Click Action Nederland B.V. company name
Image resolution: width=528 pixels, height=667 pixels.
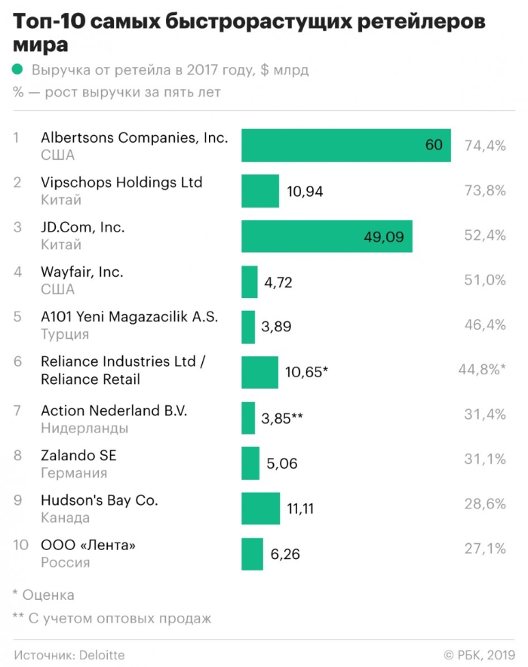tap(114, 411)
